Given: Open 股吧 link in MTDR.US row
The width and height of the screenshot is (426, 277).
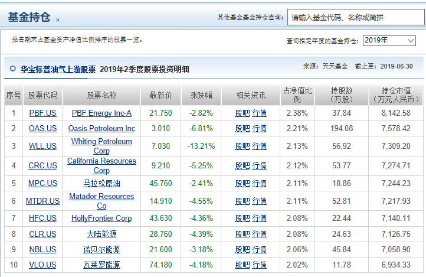Looking at the screenshot, I should pos(242,201).
